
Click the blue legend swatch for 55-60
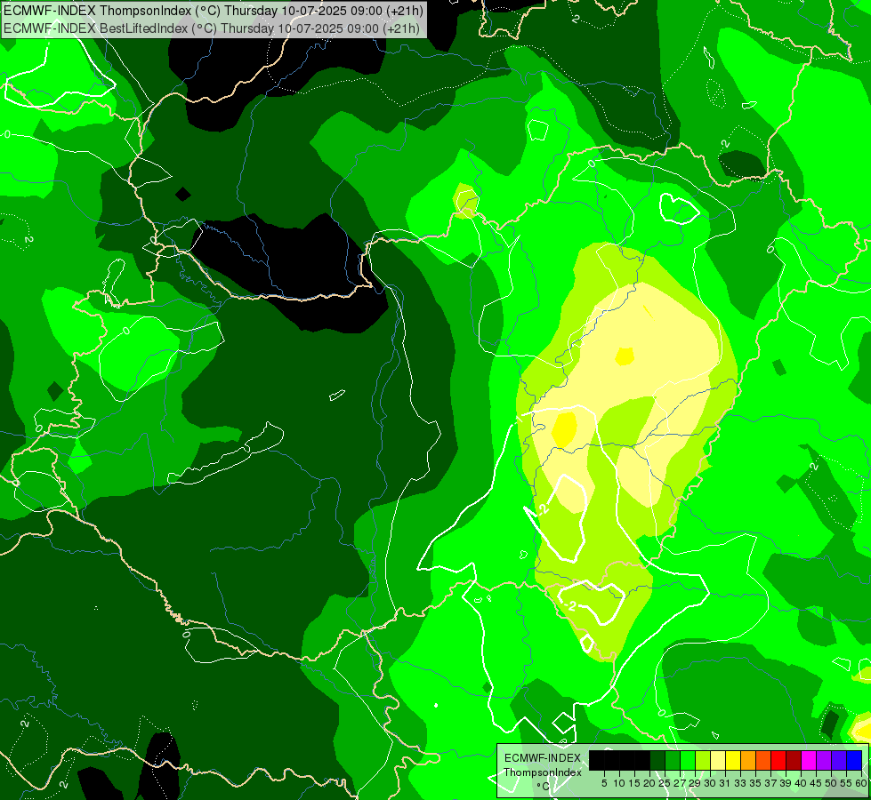click(x=854, y=761)
